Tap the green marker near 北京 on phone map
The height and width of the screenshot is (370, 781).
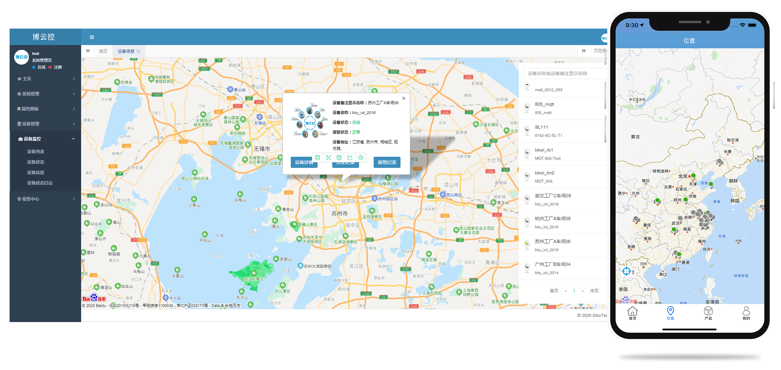point(693,176)
